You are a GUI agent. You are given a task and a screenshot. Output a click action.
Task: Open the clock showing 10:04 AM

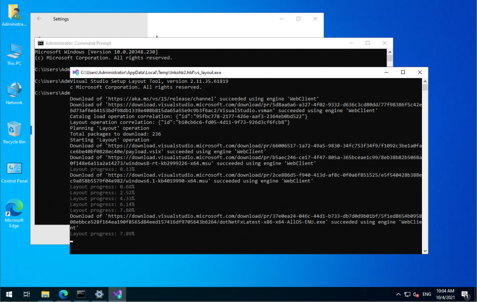pos(445,294)
